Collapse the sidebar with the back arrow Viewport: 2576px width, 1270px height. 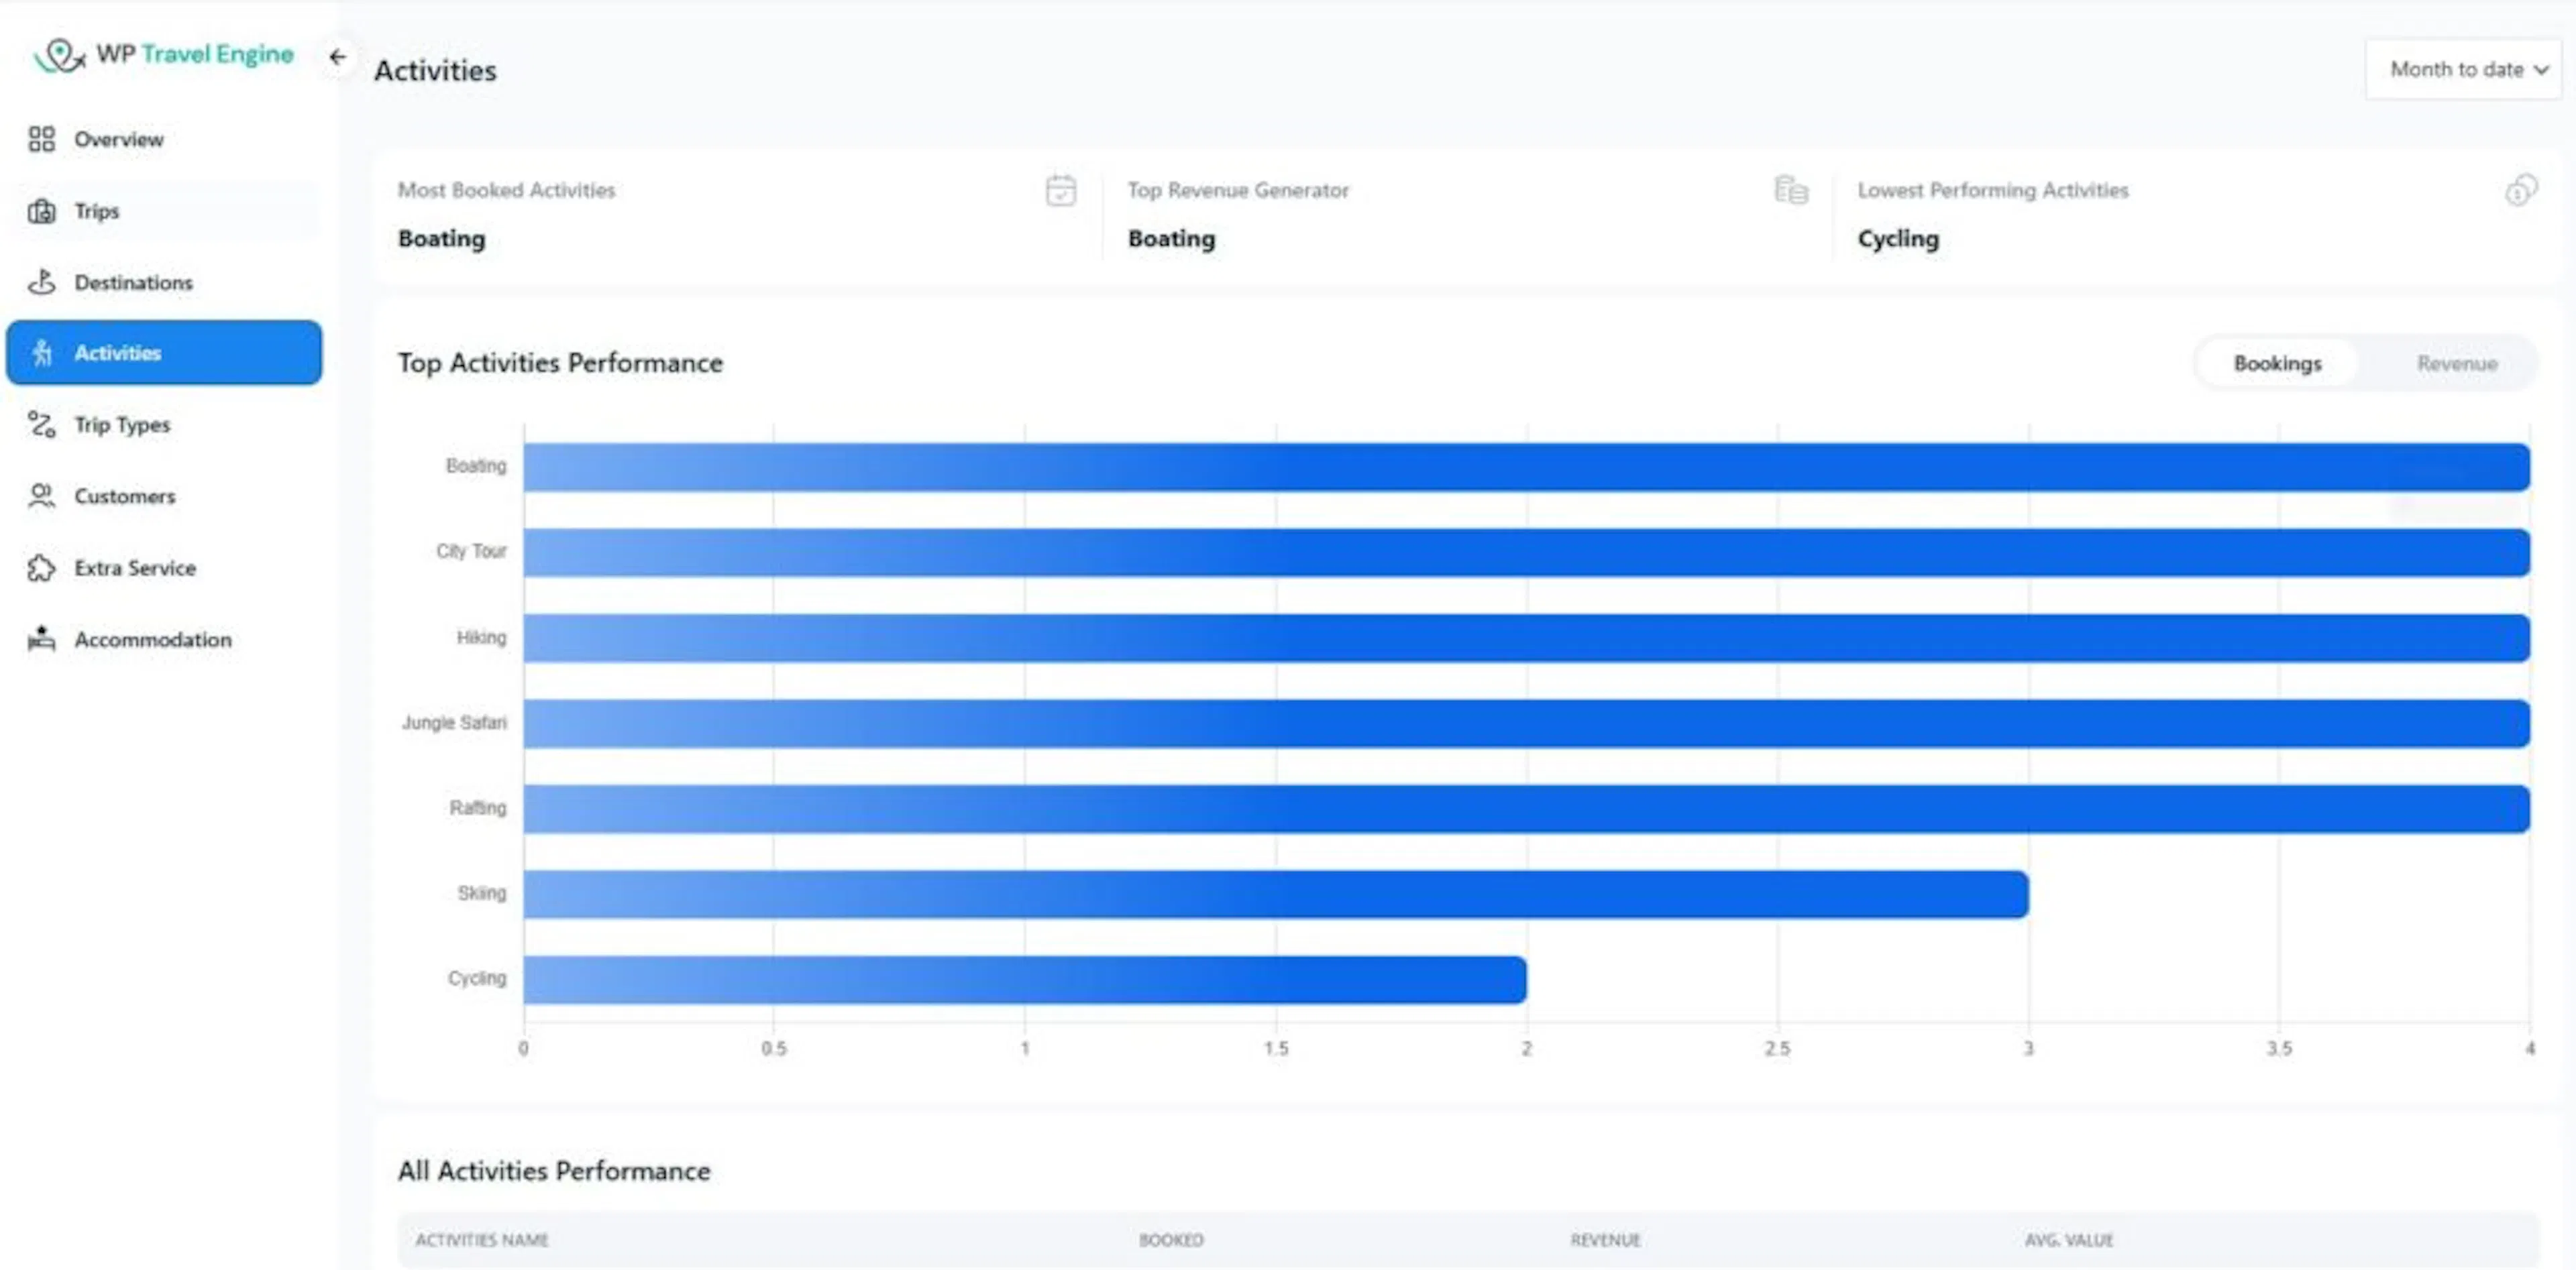(x=338, y=57)
